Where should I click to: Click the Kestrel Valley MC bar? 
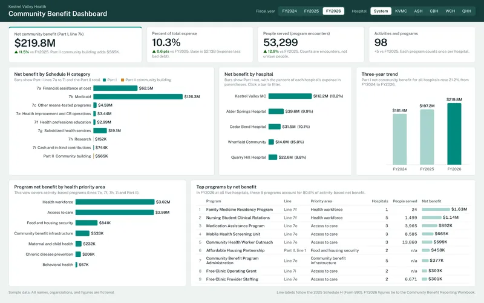pyautogui.click(x=290, y=96)
